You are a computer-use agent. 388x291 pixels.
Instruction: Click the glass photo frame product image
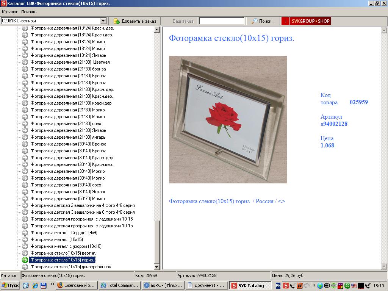coord(228,119)
